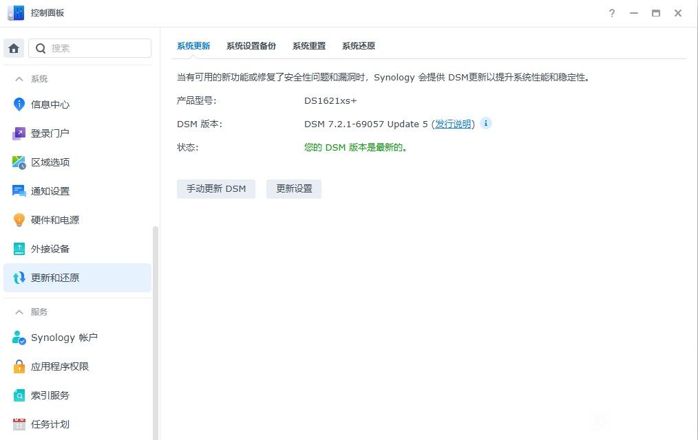Viewport: 698px width, 440px height.
Task: Click the 手动更新 DSM button
Action: [216, 189]
